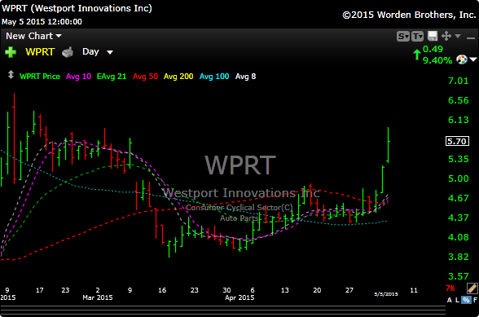Open the New Chart dropdown menu

[x=34, y=36]
